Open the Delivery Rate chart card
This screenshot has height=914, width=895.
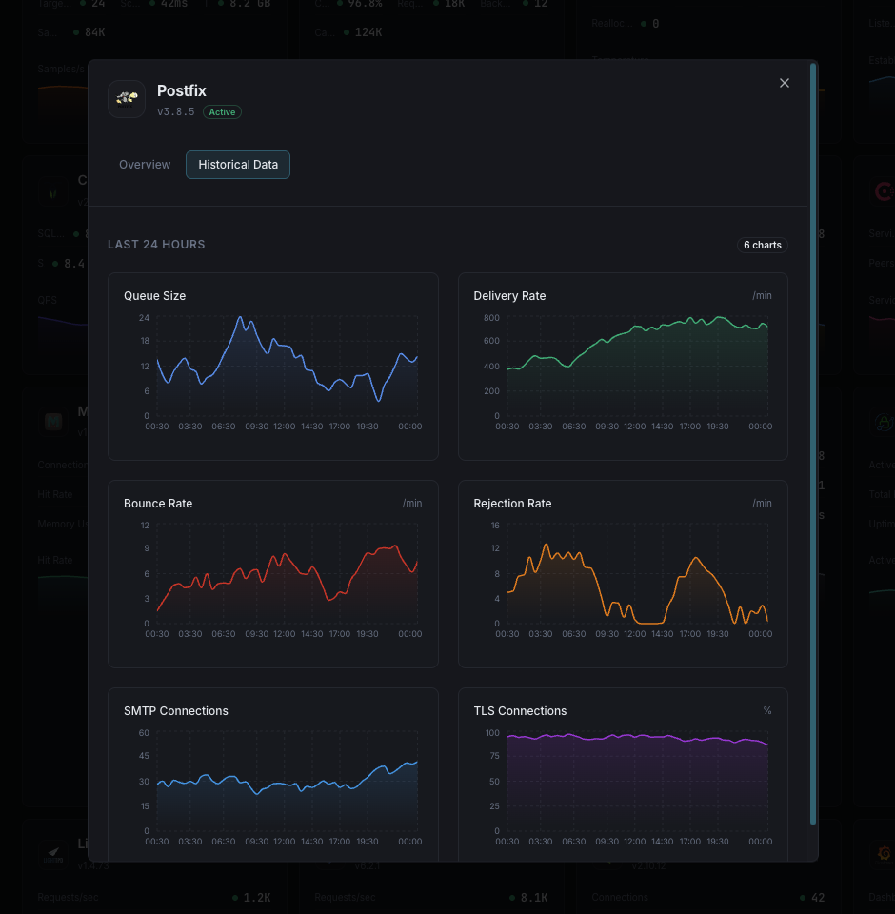[623, 366]
